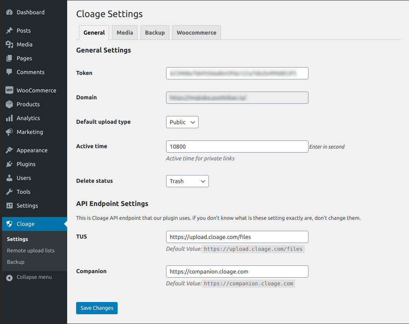Click the Settings sliders icon
Image resolution: width=409 pixels, height=324 pixels.
9,205
